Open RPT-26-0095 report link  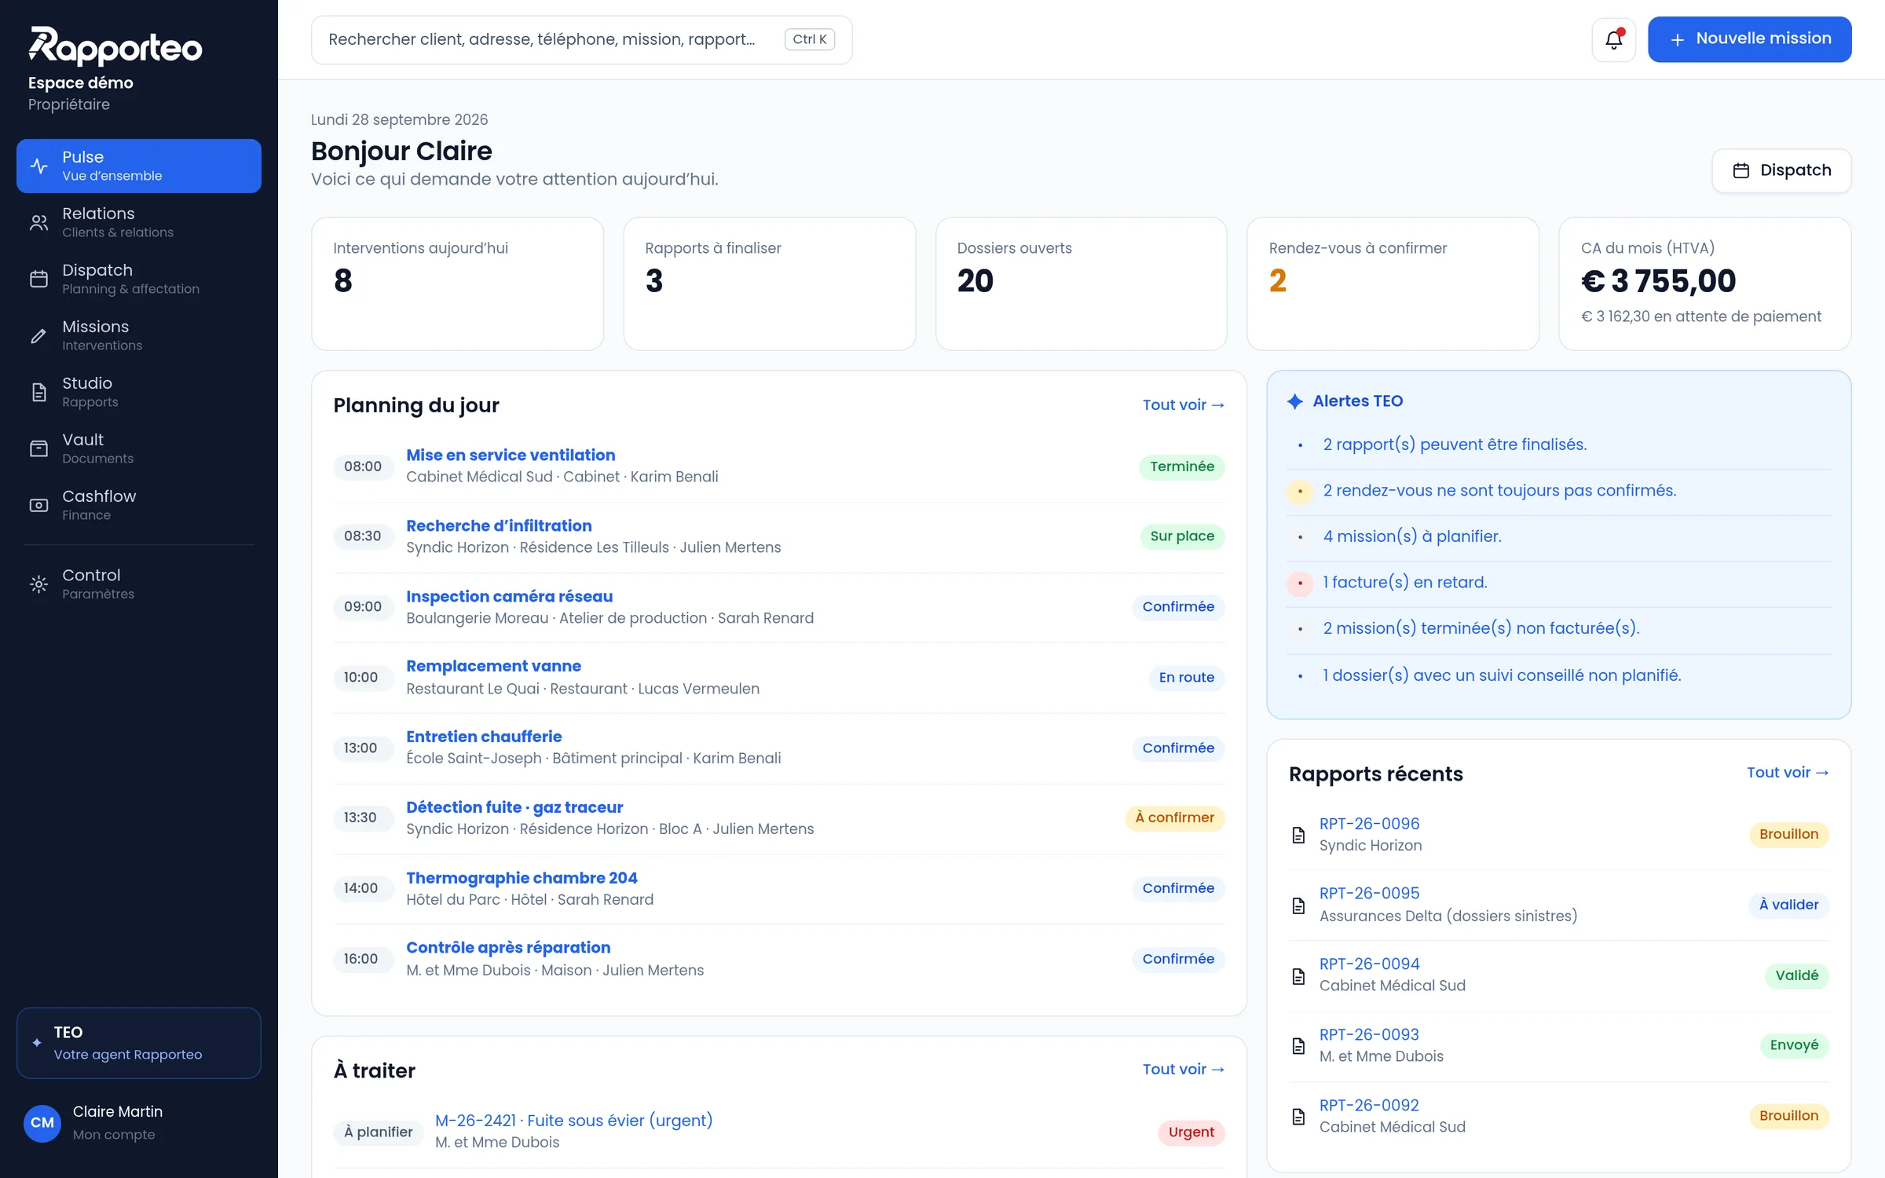[x=1369, y=894]
